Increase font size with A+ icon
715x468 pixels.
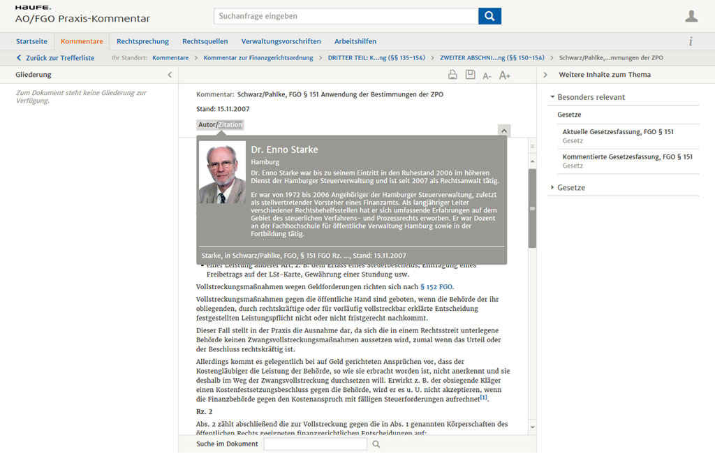pyautogui.click(x=504, y=75)
